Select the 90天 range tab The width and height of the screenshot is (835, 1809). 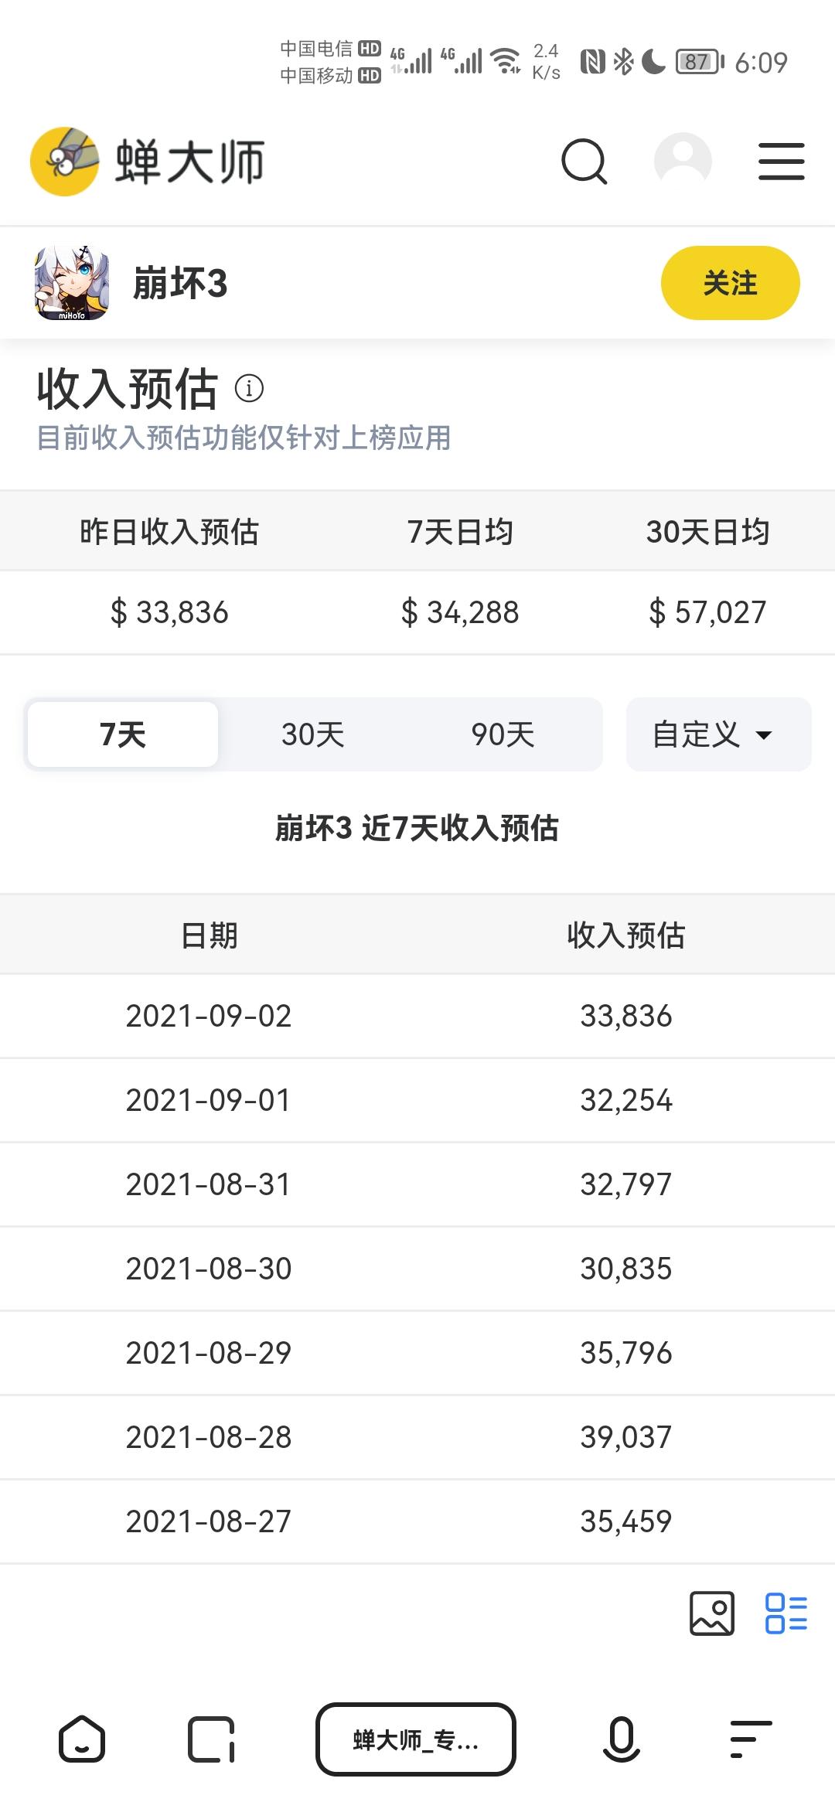(503, 734)
